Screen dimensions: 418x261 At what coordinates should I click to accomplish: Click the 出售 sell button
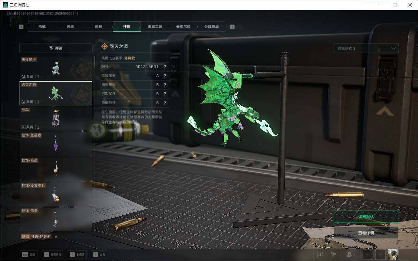pyautogui.click(x=99, y=254)
